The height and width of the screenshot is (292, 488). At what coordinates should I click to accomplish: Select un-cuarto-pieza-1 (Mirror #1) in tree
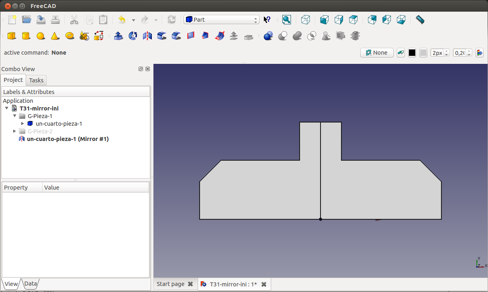point(67,139)
